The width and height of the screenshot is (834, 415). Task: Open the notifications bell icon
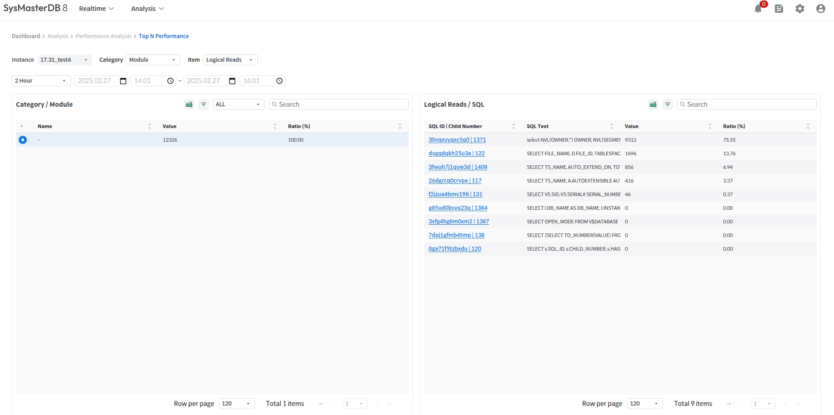click(758, 9)
